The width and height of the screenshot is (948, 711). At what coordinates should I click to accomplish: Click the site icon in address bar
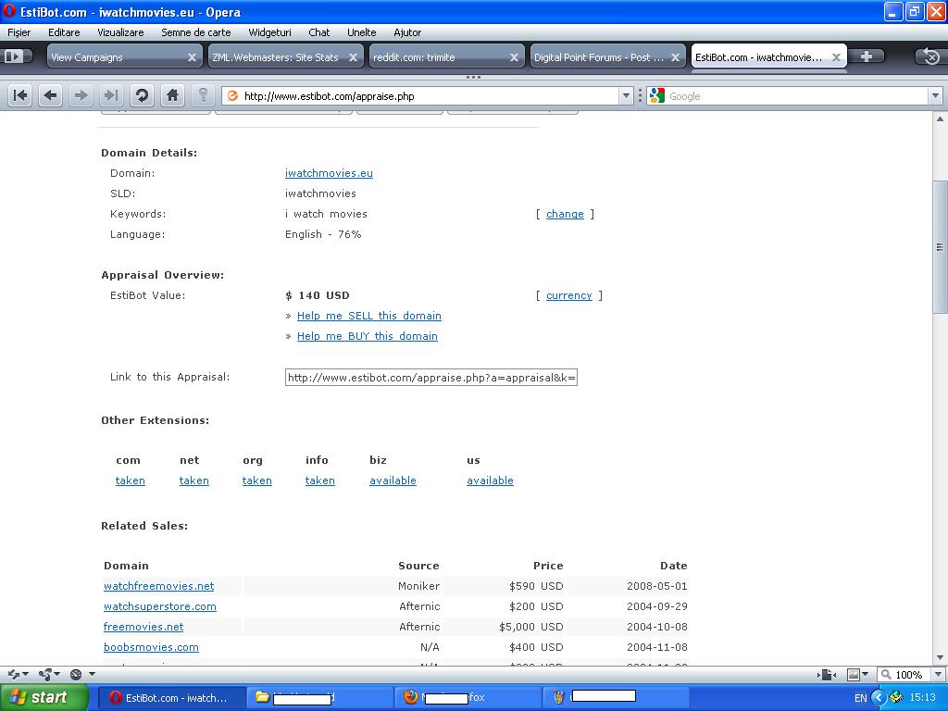pyautogui.click(x=232, y=95)
